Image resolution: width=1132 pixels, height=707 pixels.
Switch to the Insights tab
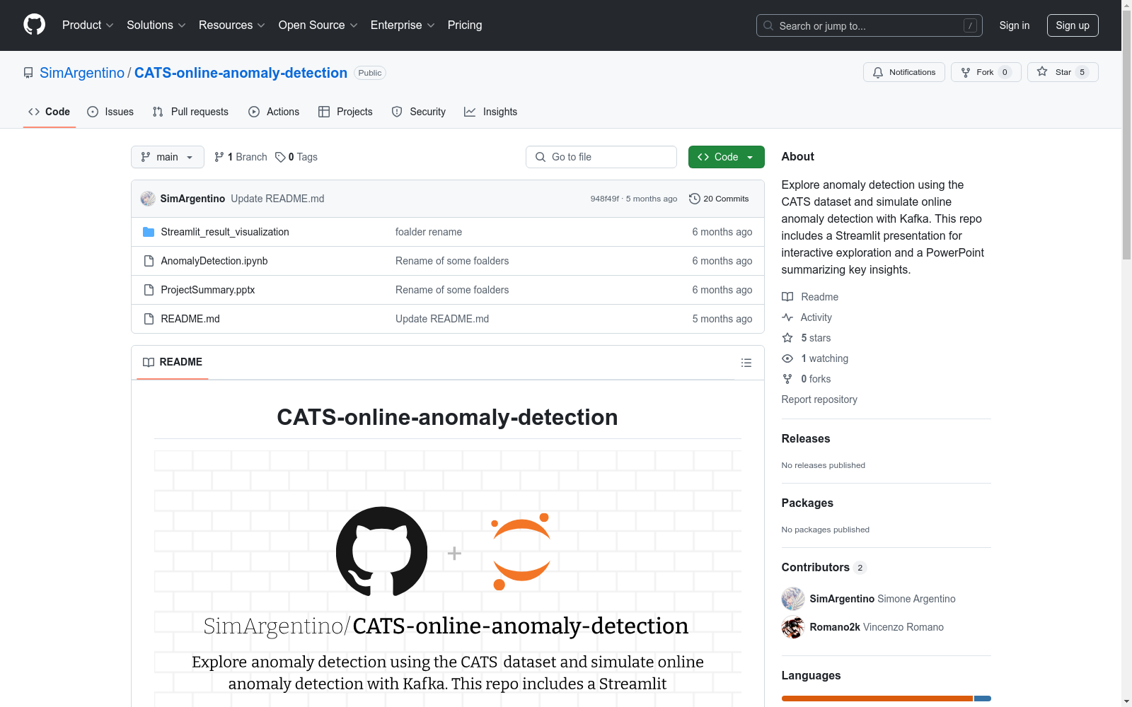click(x=490, y=112)
